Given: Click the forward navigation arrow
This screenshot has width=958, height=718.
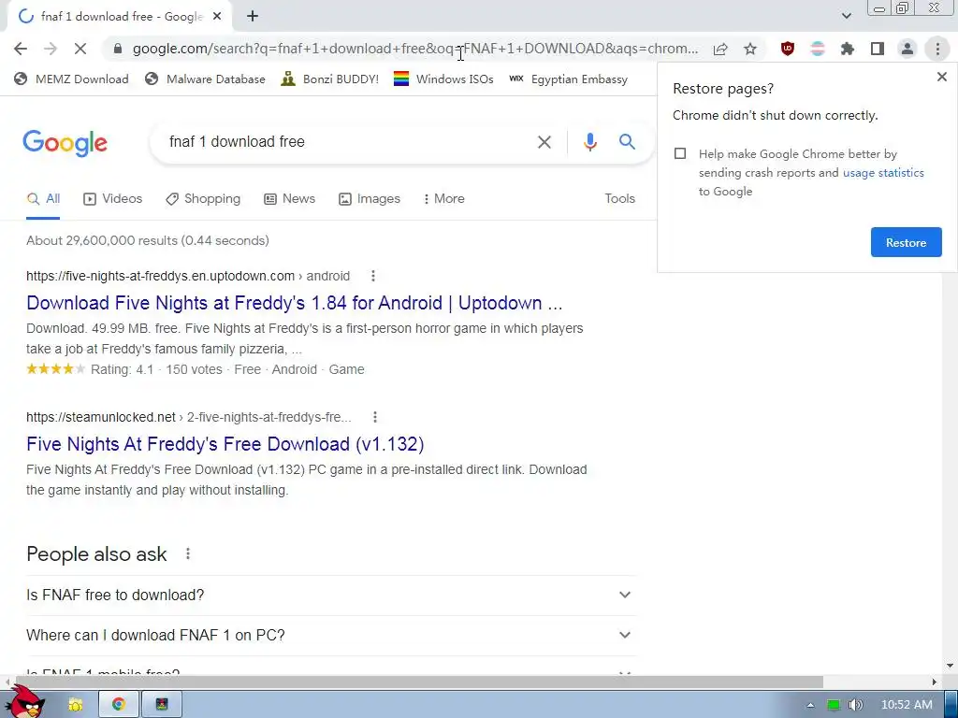Looking at the screenshot, I should (51, 49).
